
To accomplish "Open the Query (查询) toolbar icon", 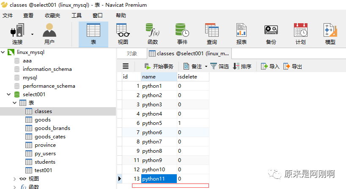I will 212,34.
